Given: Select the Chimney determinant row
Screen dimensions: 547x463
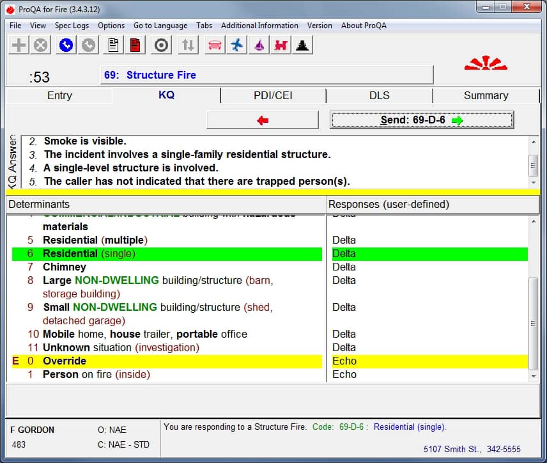Looking at the screenshot, I should (x=64, y=267).
